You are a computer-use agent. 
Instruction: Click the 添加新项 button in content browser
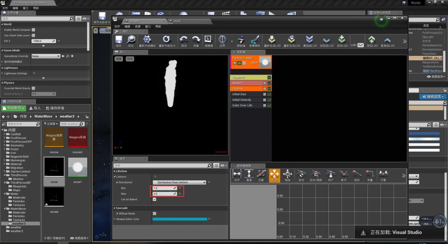(x=14, y=108)
